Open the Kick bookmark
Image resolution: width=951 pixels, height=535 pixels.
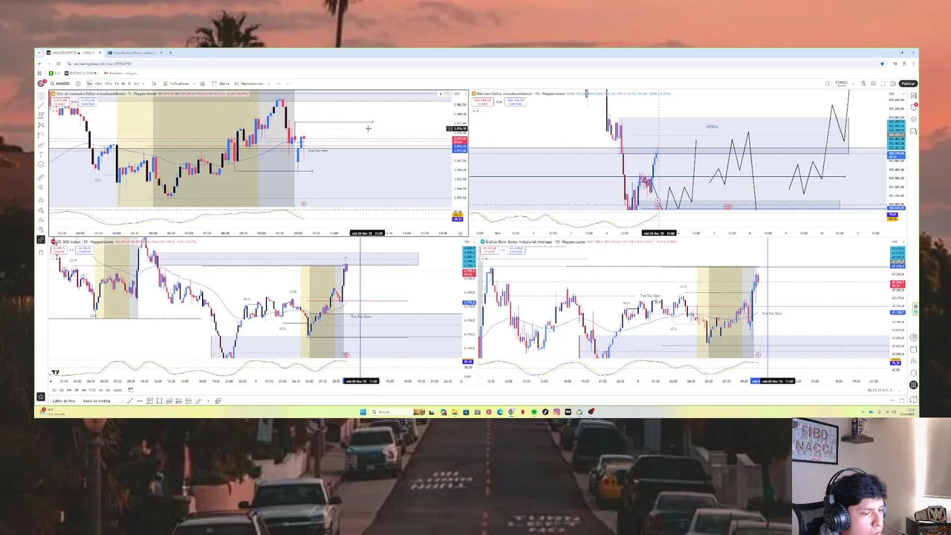[x=54, y=73]
